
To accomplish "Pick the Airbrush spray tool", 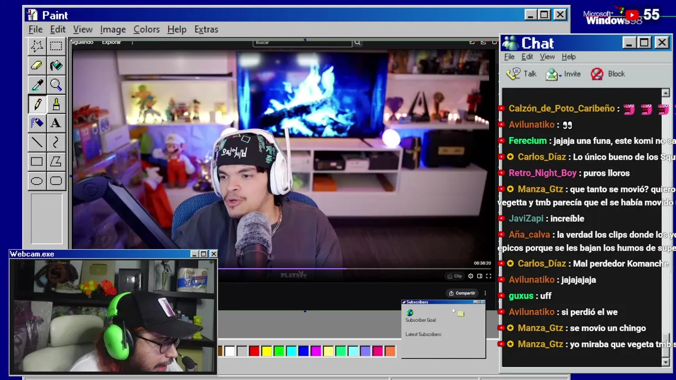I will point(36,123).
